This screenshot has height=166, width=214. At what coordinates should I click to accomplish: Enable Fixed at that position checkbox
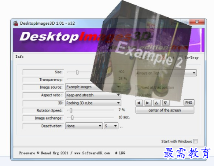tap(137, 87)
